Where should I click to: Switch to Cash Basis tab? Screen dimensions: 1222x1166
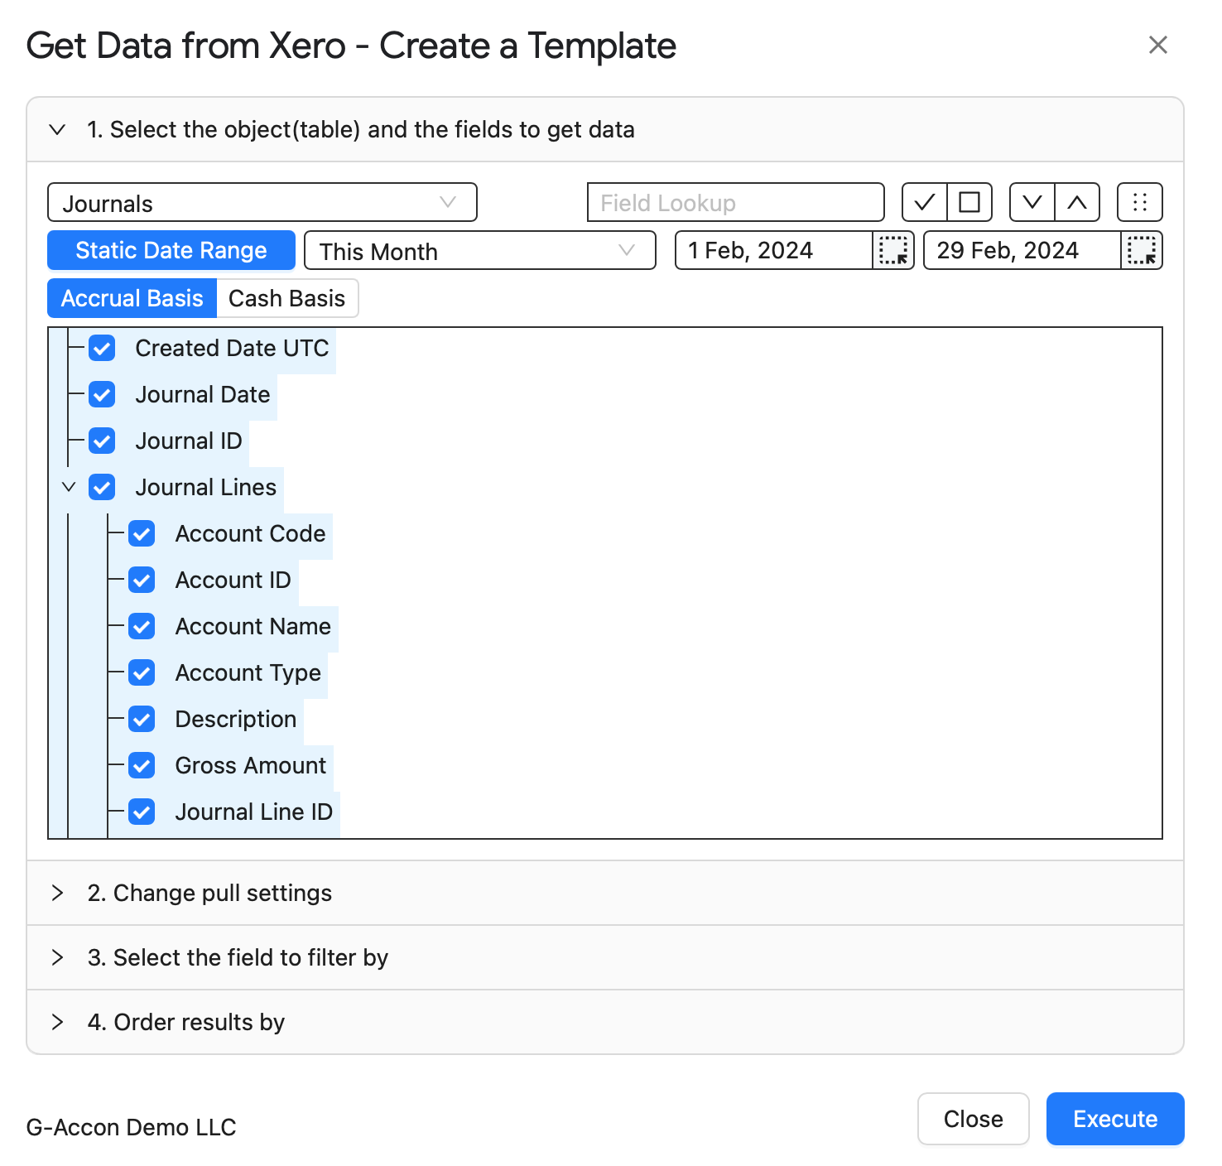pos(287,298)
